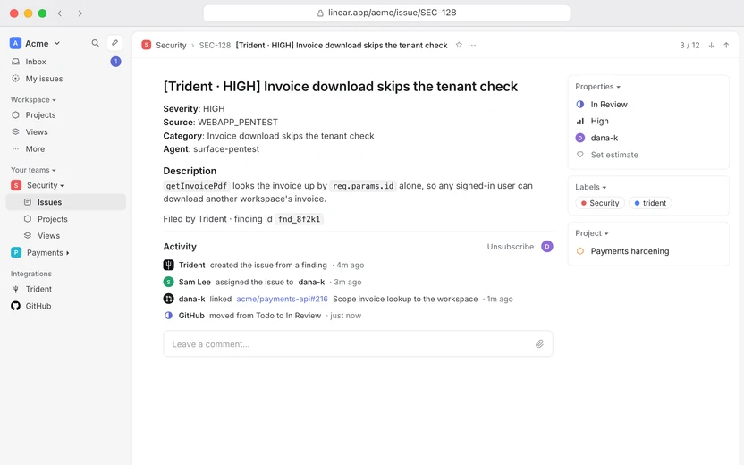Click Security in the breadcrumb

[171, 45]
